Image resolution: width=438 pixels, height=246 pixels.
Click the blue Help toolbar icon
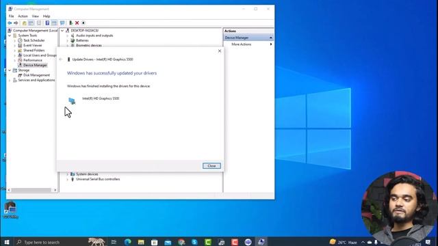pyautogui.click(x=47, y=23)
